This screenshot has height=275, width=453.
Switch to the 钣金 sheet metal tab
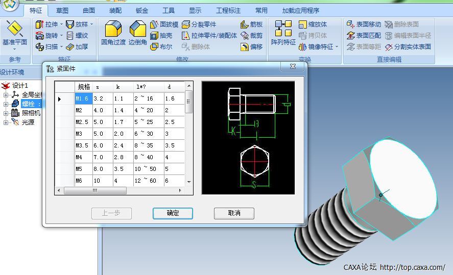[x=142, y=10]
